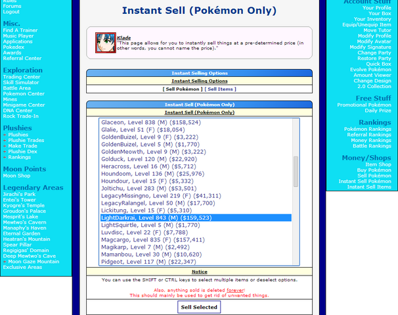Open Buy Pokémon link

(x=374, y=170)
